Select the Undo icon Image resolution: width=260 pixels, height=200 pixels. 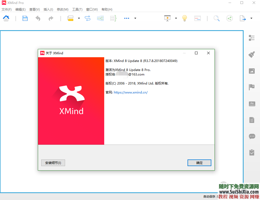click(38, 18)
